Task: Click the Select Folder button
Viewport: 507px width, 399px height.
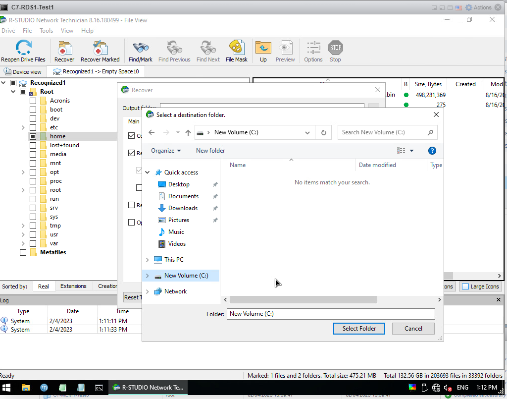Action: click(359, 328)
